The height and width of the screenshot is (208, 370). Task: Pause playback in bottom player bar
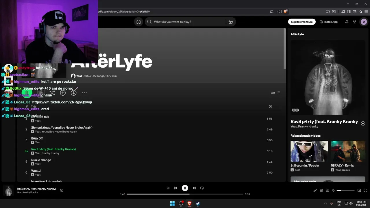coord(185,188)
